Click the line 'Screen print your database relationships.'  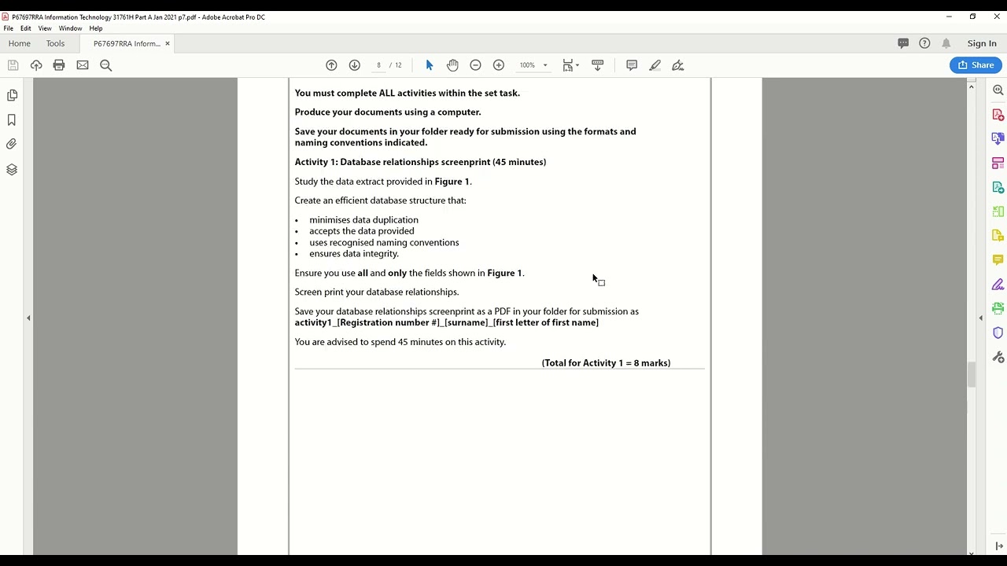pos(377,292)
